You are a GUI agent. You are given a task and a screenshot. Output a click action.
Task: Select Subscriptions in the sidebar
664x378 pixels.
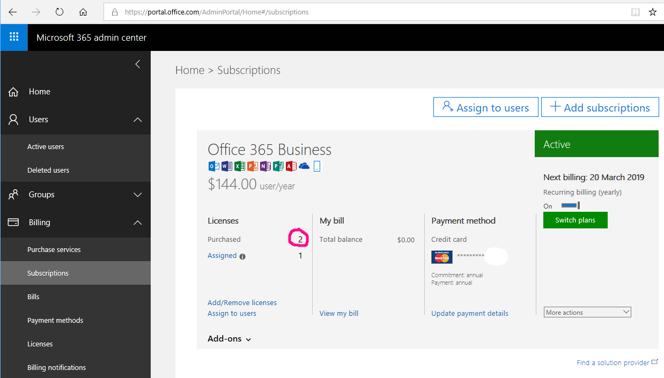(x=76, y=273)
